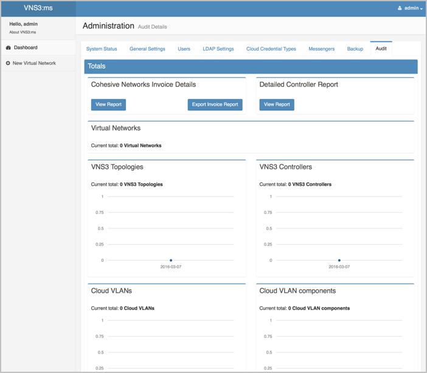Select the LDAP Settings tab
Viewport: 427px width, 373px height.
[218, 49]
